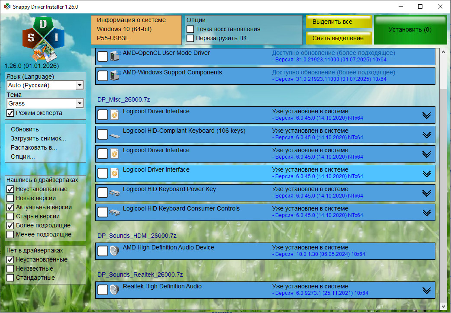Click the AMD High Definition Audio speaker icon

pos(115,251)
